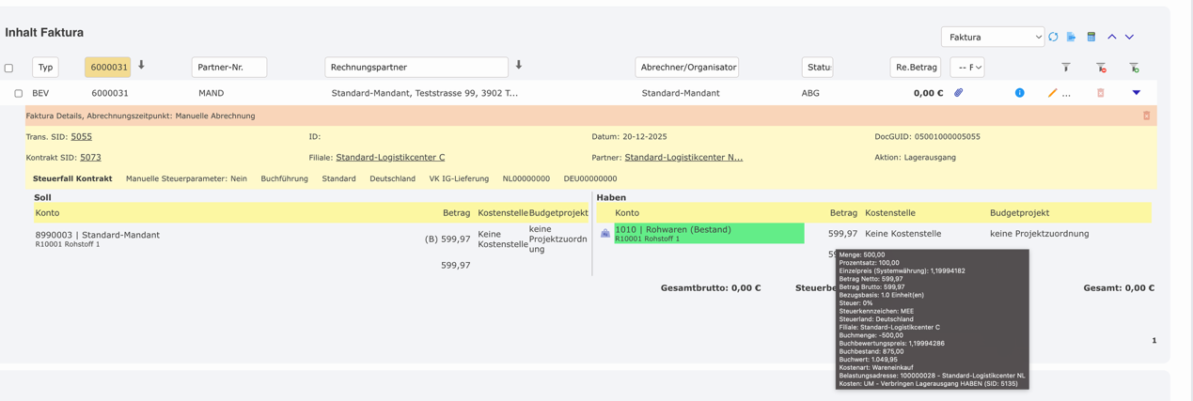Click the blue refresh icon beside Faktura
This screenshot has width=1193, height=401.
(1053, 38)
